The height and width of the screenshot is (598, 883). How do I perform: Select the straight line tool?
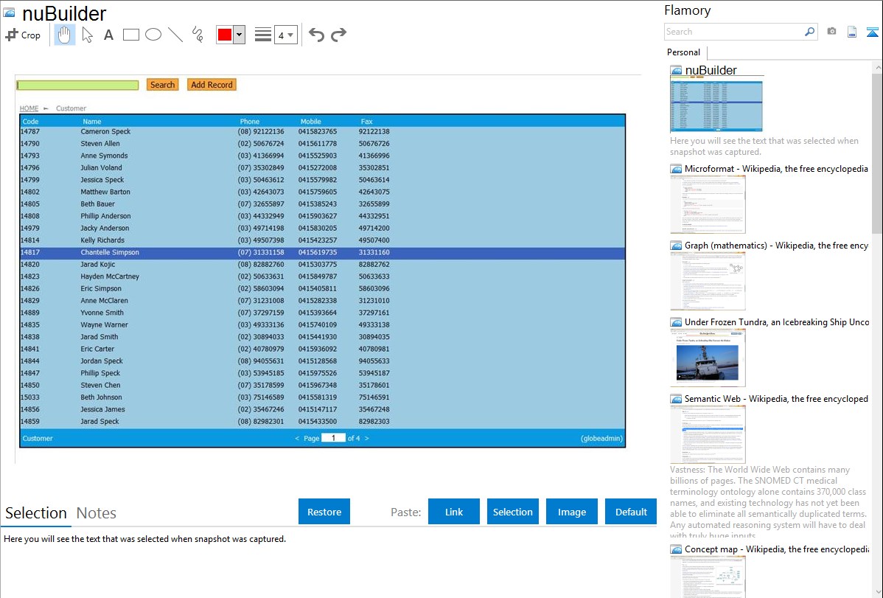[175, 35]
